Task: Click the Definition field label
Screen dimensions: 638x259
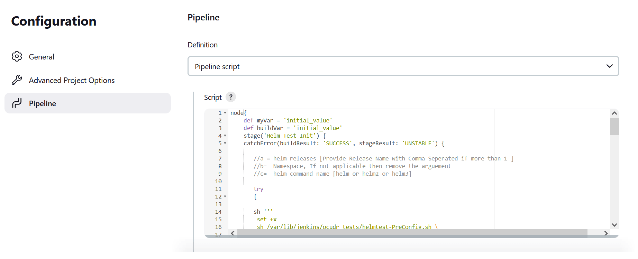Action: click(x=203, y=45)
